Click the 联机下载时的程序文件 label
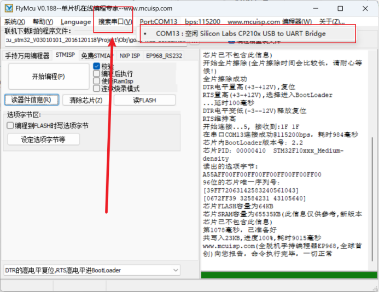Screen dimensions: 379x292 [x=38, y=31]
